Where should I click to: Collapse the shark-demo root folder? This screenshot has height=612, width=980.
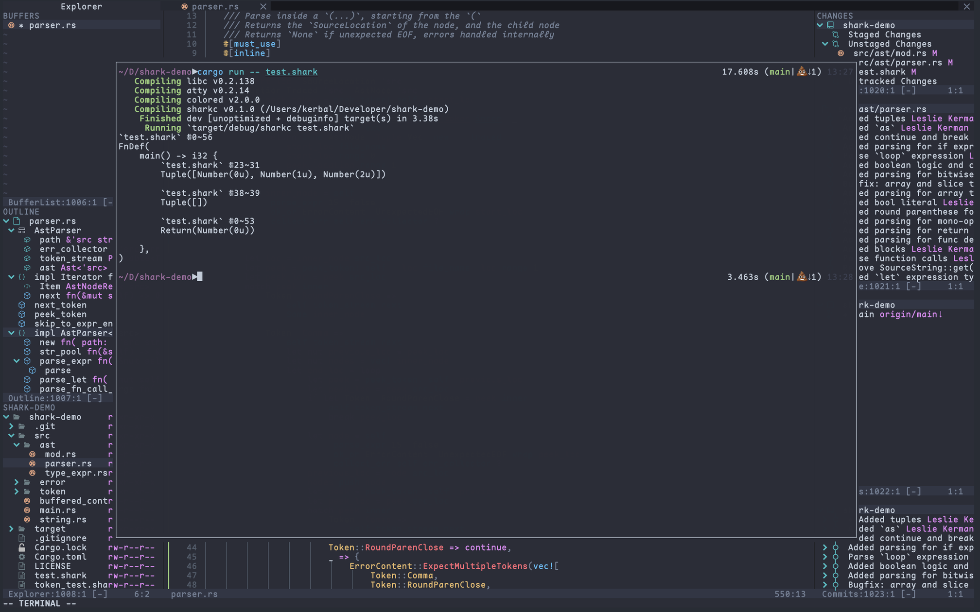tap(6, 417)
